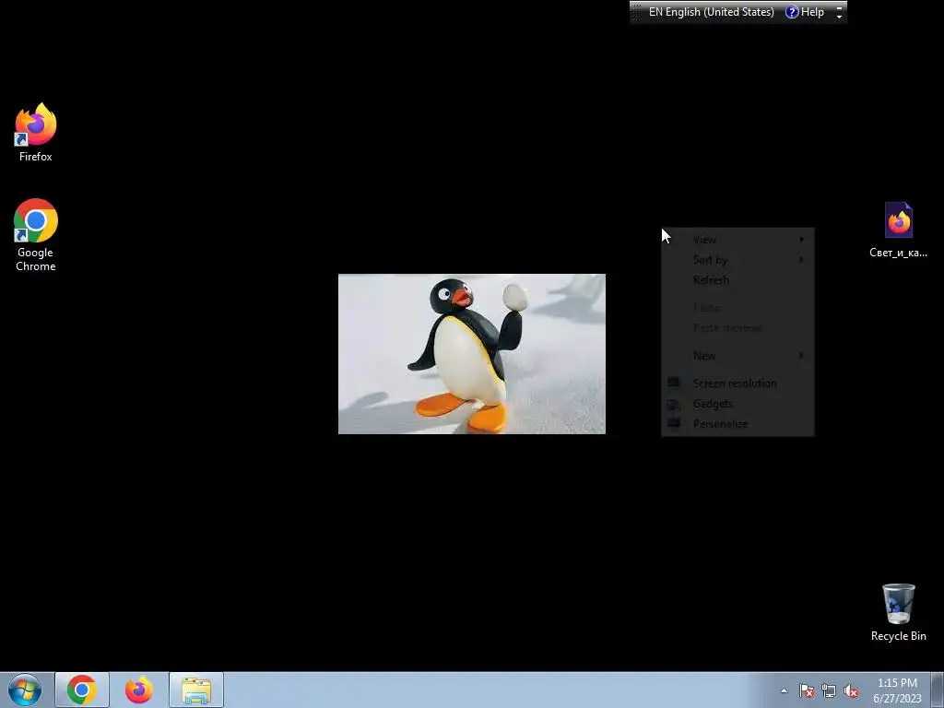Click the language bar Help icon
Viewport: 944px width, 708px height.
[x=792, y=12]
